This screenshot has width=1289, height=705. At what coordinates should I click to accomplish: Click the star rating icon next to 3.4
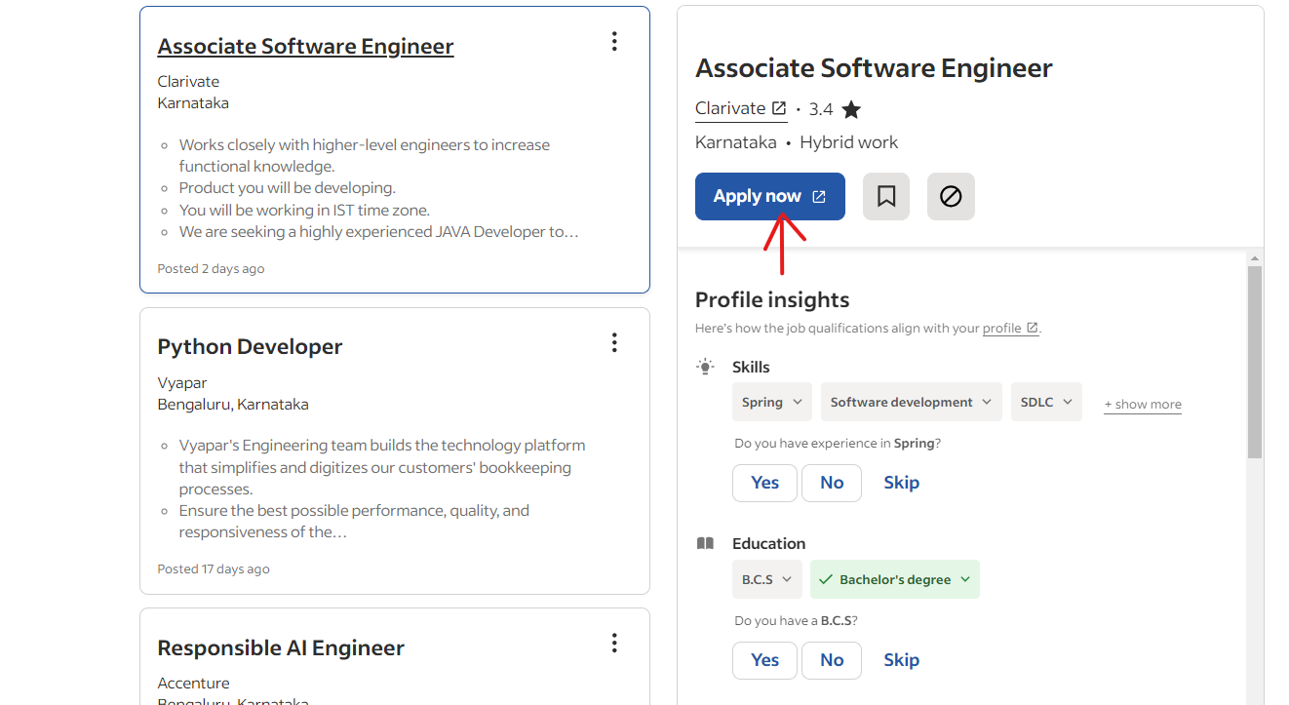[851, 109]
